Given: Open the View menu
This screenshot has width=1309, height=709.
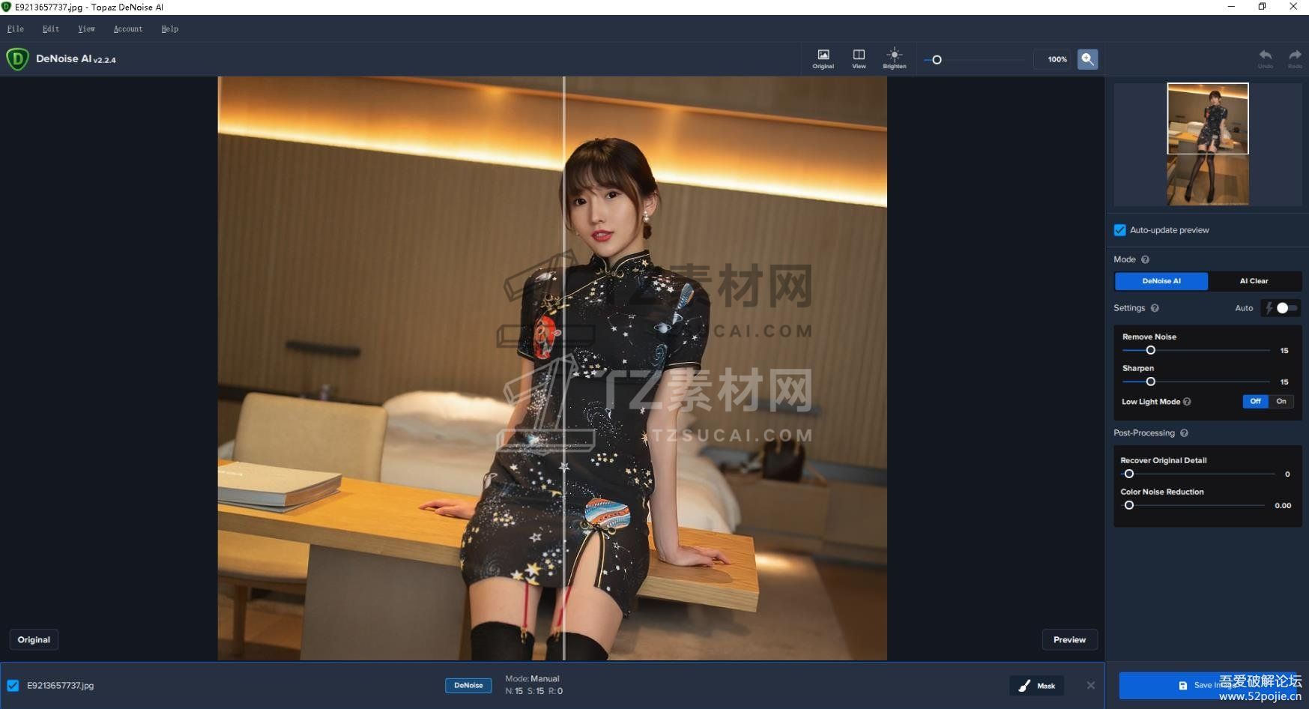Looking at the screenshot, I should 86,29.
